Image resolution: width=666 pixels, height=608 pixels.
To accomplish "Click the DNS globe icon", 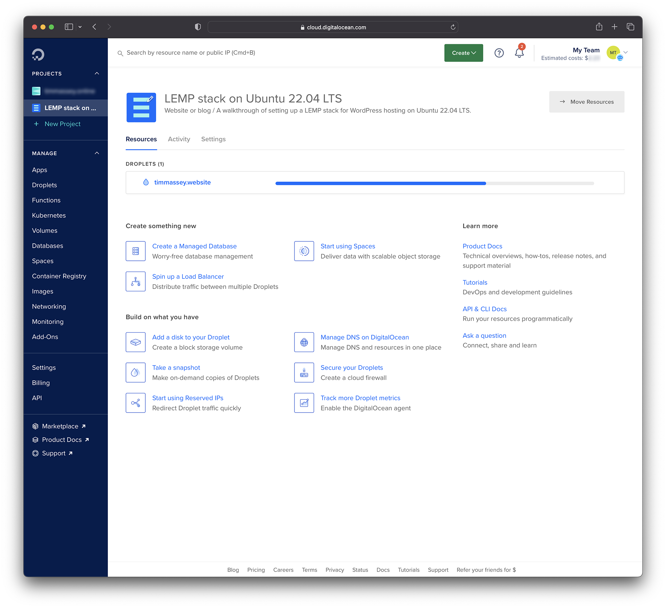I will click(x=304, y=342).
